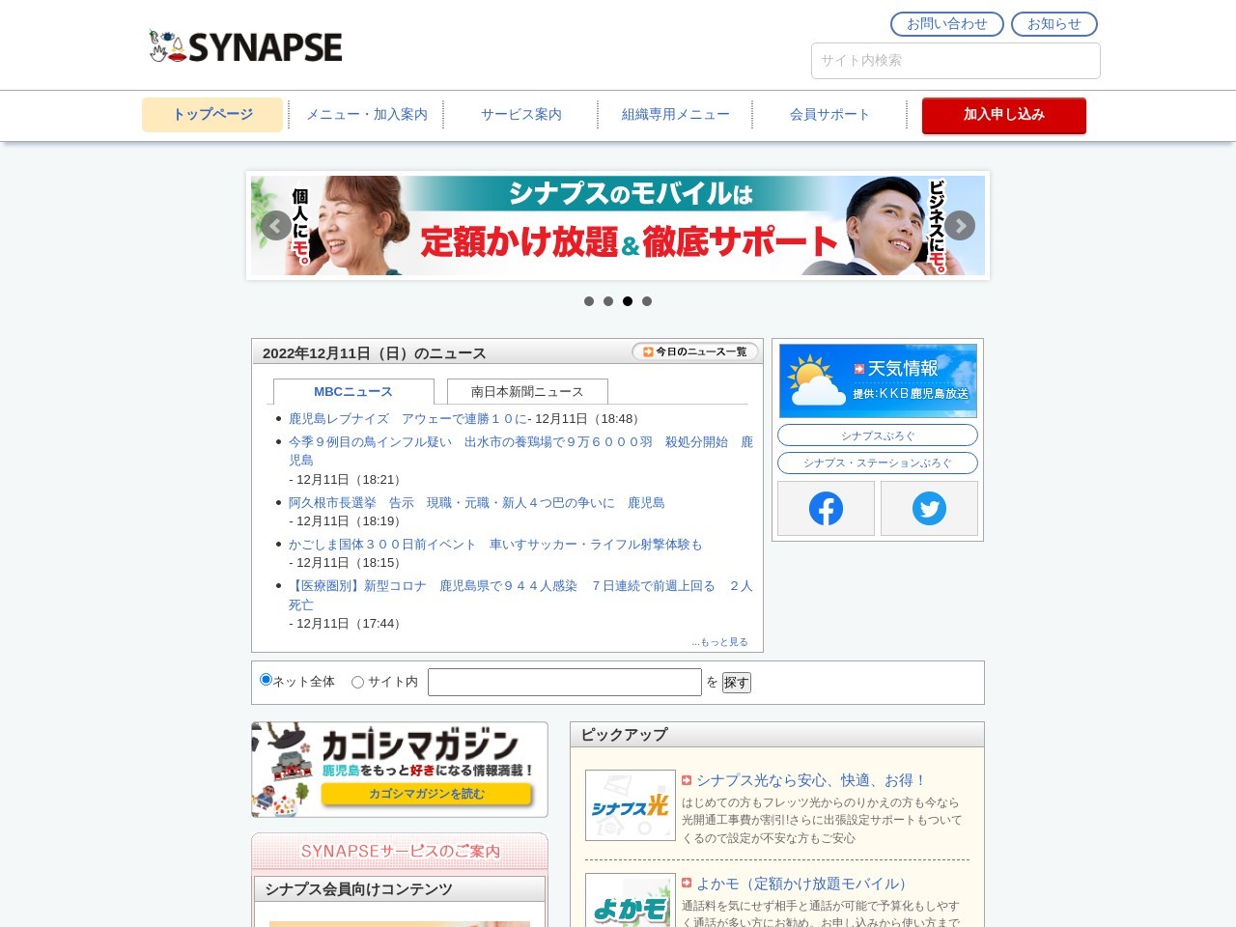This screenshot has width=1236, height=927.
Task: Click the web search text box
Action: (x=565, y=683)
